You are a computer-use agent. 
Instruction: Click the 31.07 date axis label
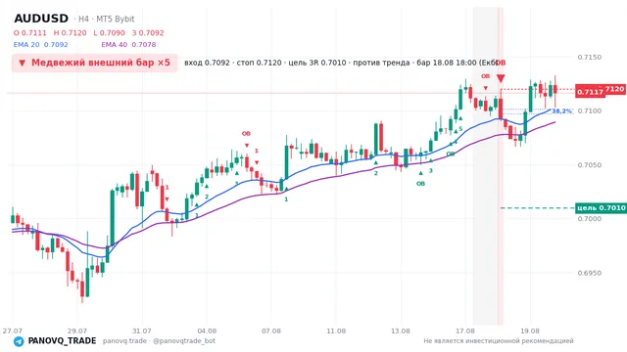point(142,330)
